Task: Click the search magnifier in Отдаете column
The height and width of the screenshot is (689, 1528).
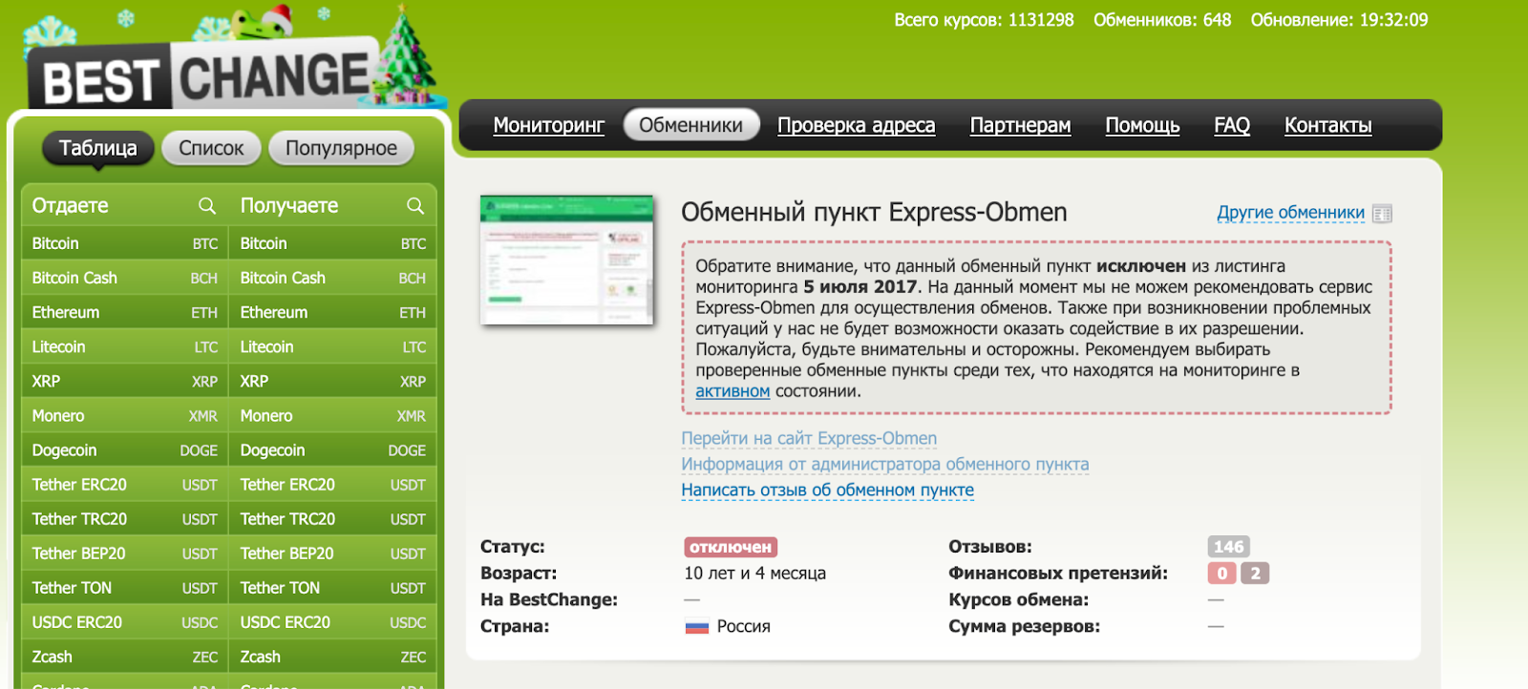Action: point(206,205)
